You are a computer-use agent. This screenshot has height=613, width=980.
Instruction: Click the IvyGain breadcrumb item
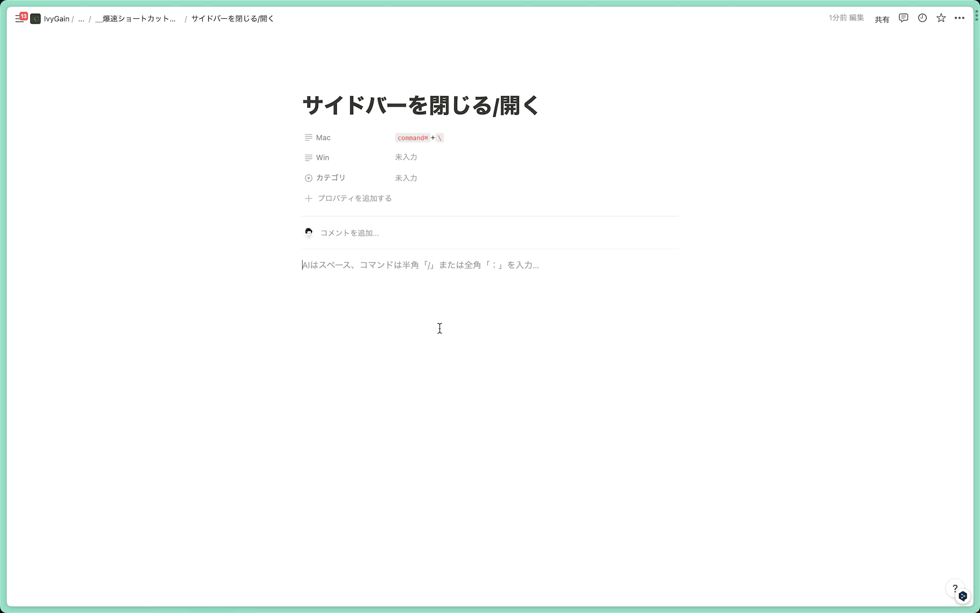pyautogui.click(x=56, y=19)
